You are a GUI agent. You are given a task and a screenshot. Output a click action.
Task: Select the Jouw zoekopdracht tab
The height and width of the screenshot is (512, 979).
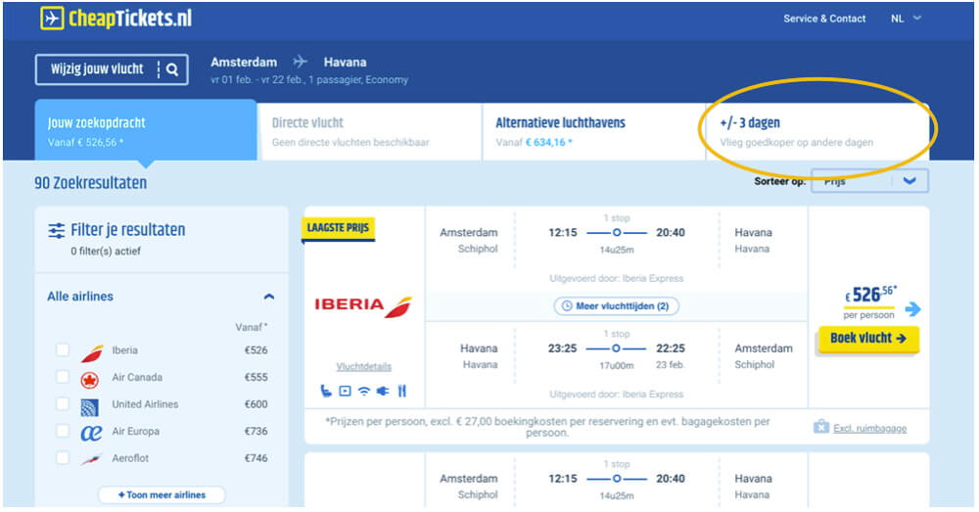146,131
